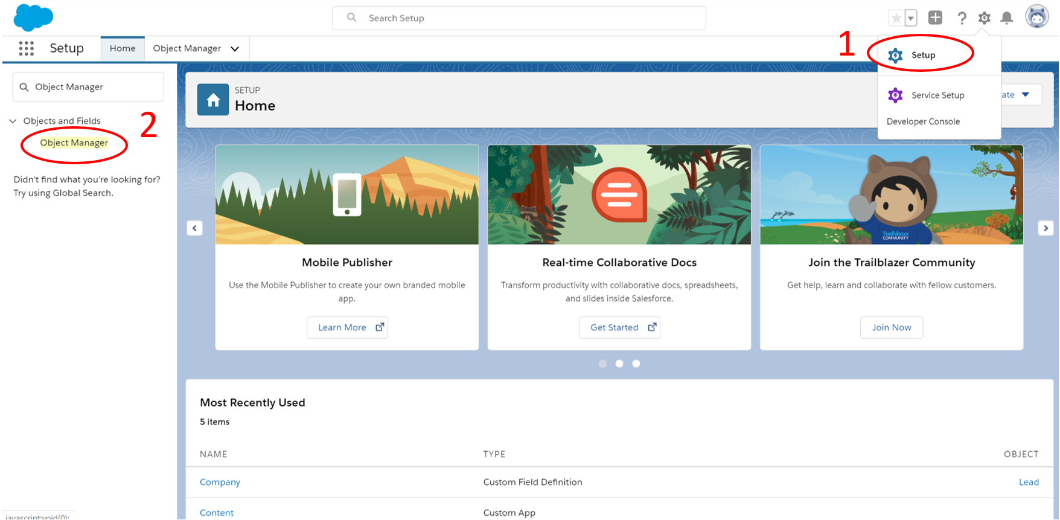Click the OBJECT column header
This screenshot has height=520, width=1060.
[x=1021, y=454]
